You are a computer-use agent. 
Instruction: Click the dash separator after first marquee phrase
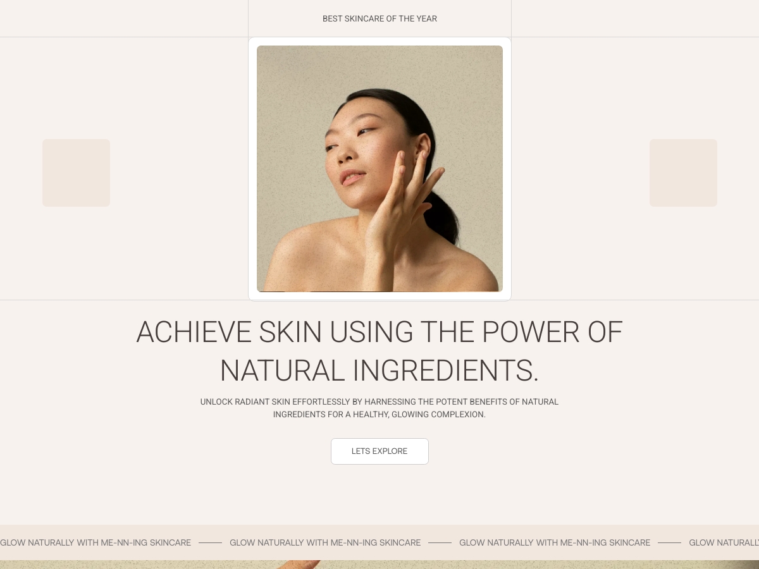tap(210, 542)
